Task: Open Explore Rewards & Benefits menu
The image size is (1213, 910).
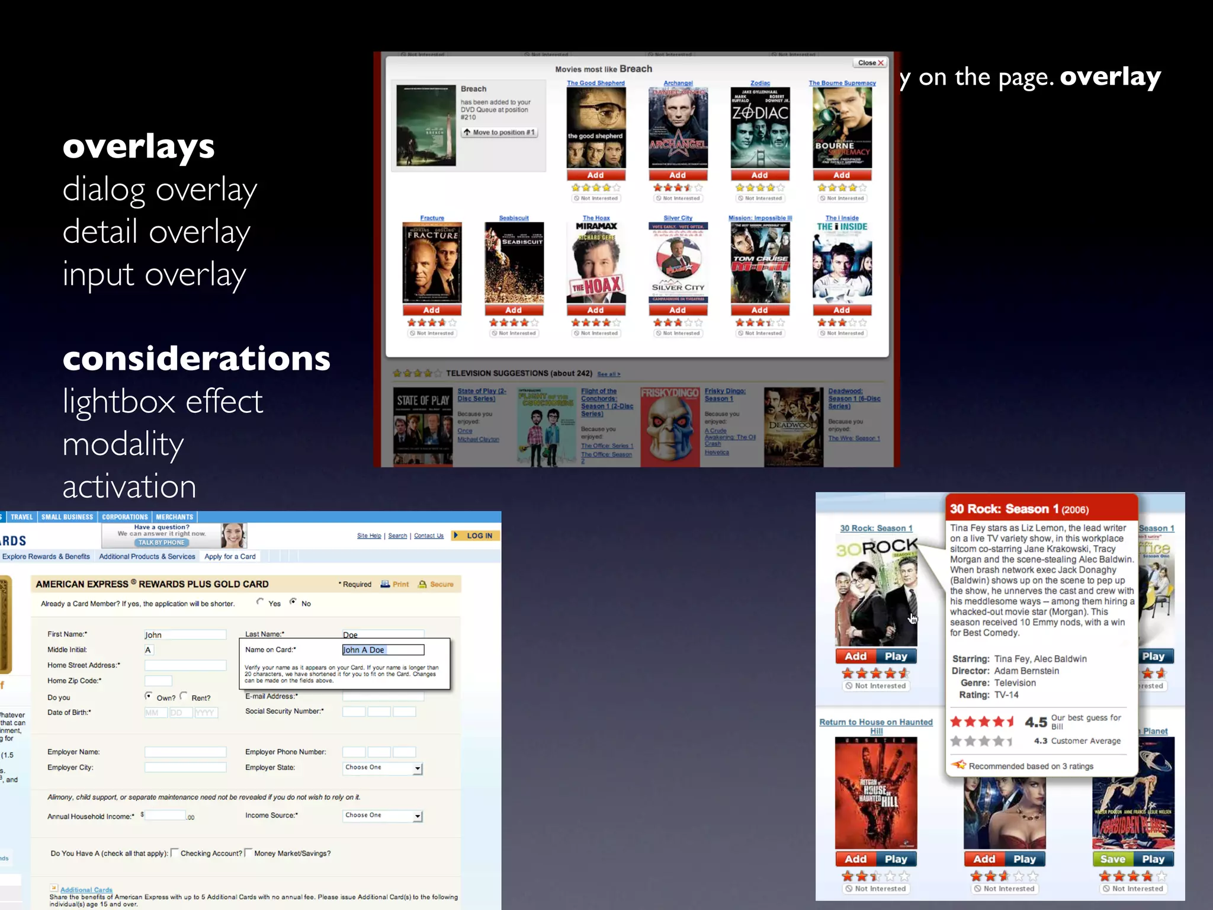Action: (46, 557)
